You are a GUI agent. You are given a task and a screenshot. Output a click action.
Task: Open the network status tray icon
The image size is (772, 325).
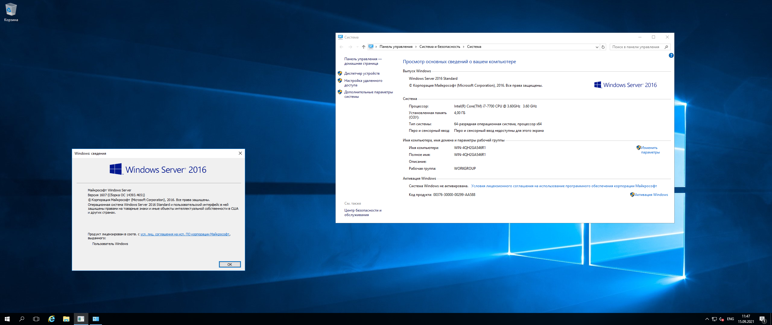point(714,319)
